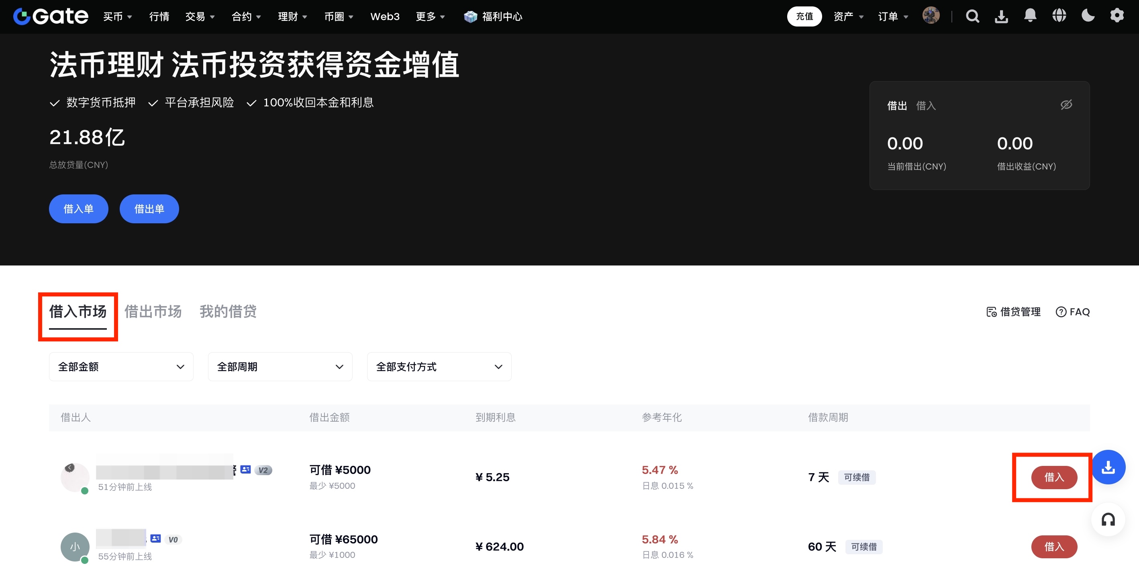Viewport: 1139px width, 588px height.
Task: Click the Gate logo icon
Action: [x=21, y=16]
